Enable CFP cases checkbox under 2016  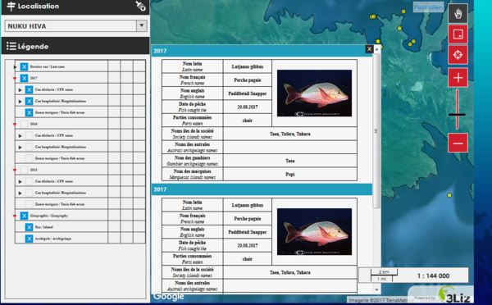[30, 135]
